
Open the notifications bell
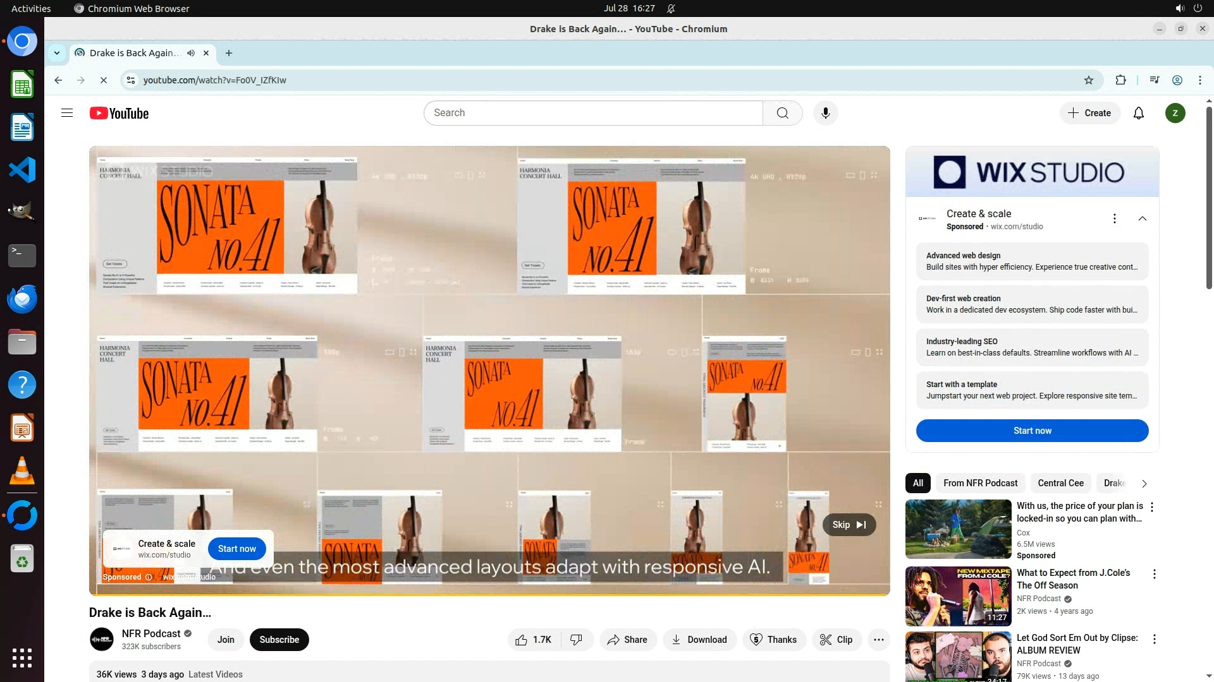tap(1138, 113)
